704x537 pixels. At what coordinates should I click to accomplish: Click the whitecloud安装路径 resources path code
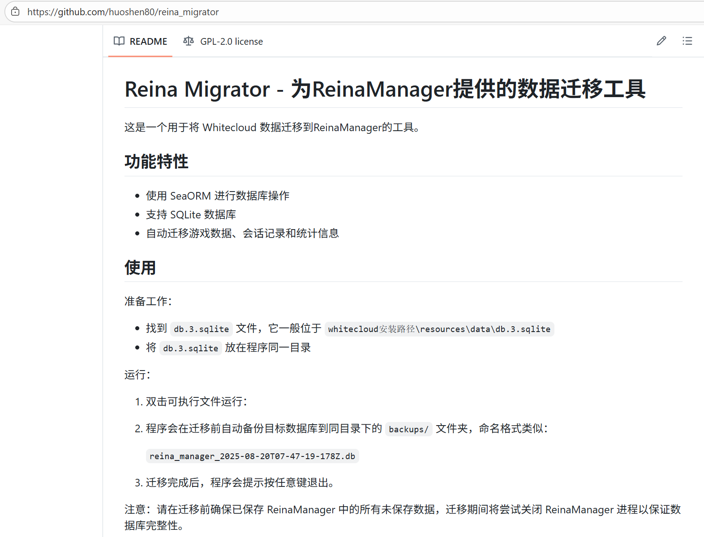pyautogui.click(x=439, y=329)
